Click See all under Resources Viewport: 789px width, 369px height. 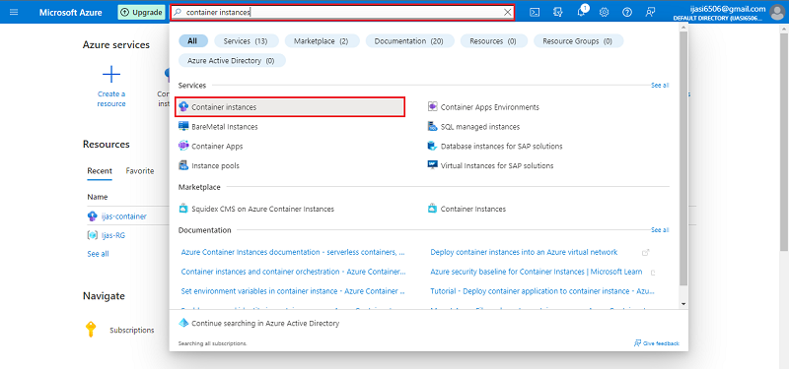tap(98, 254)
